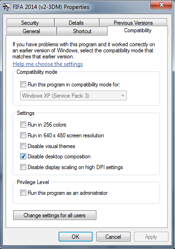Enable Run this program in compatibility mode

[x=23, y=84]
